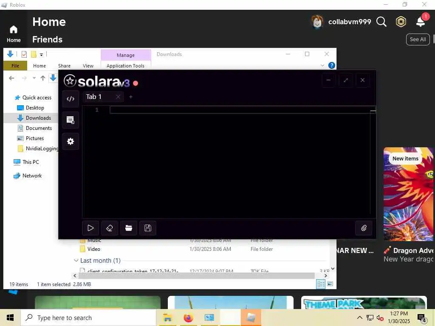Screen dimensions: 435x326
Task: Select the Video folder in the file list
Action: (x=94, y=249)
